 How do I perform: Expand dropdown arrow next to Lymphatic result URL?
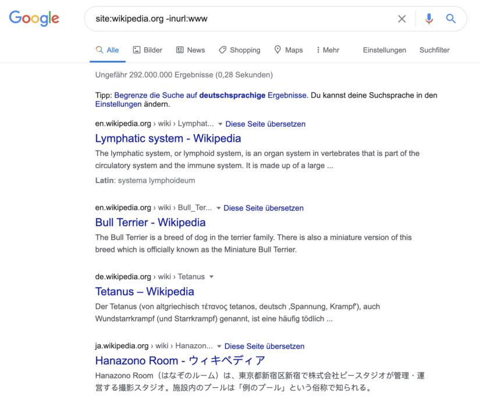220,124
